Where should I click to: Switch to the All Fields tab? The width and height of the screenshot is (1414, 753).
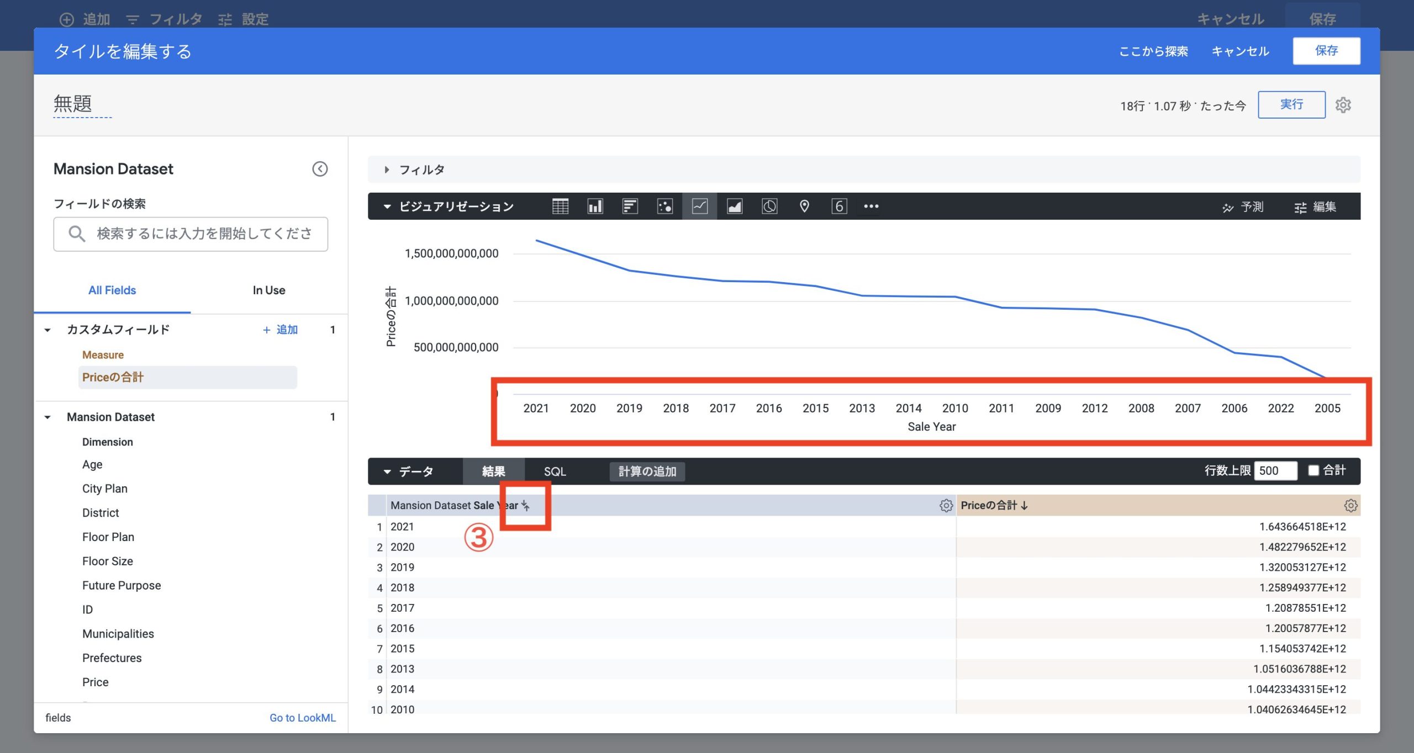click(112, 290)
